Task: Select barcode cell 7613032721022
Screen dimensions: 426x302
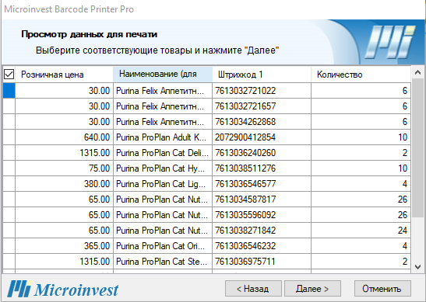Action: coord(262,91)
